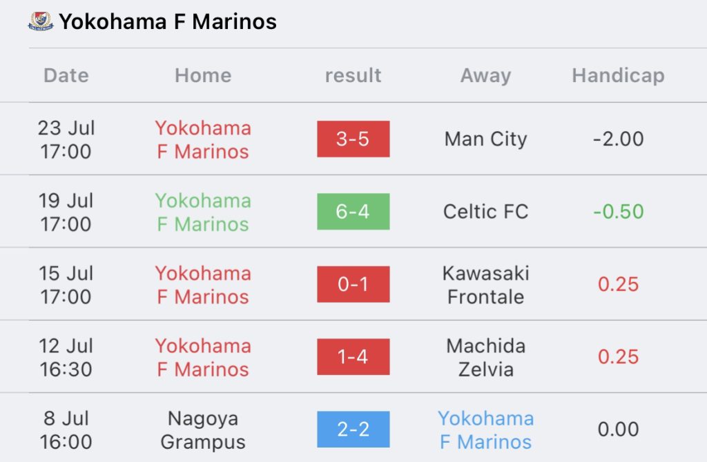The width and height of the screenshot is (707, 462).
Task: Open the red 1-4 result badge
Action: 353,356
